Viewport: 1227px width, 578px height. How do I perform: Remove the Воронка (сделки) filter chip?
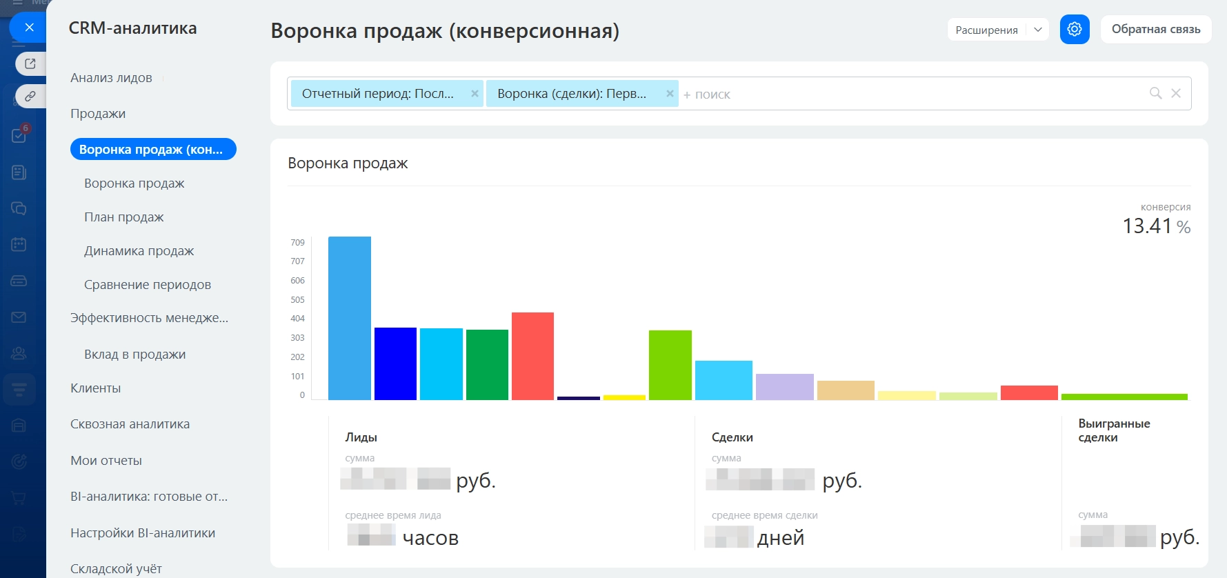pos(670,94)
